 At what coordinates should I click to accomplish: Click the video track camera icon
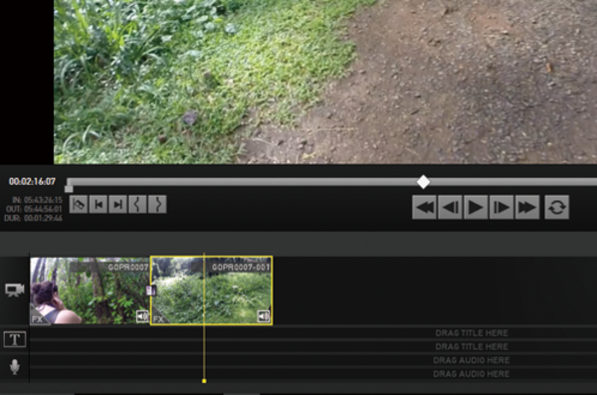click(15, 290)
